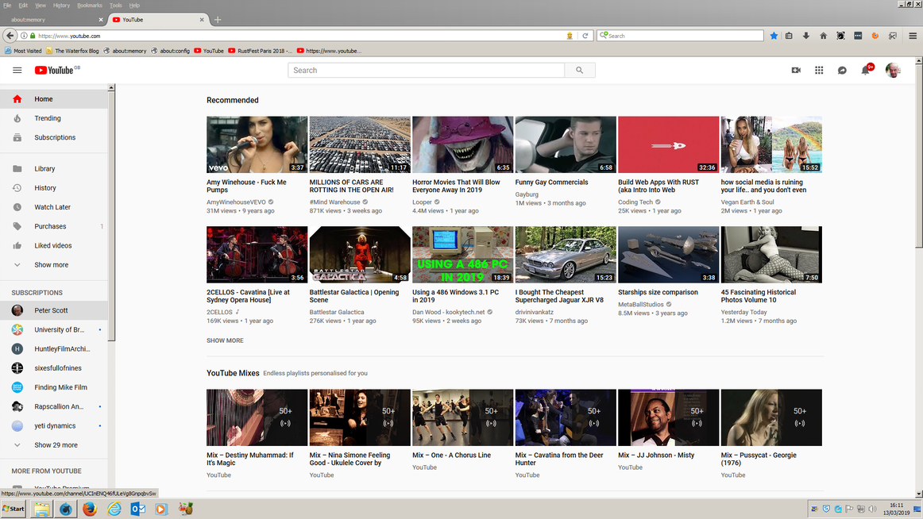Play Starships size comparison thumbnail
This screenshot has height=519, width=923.
[668, 255]
